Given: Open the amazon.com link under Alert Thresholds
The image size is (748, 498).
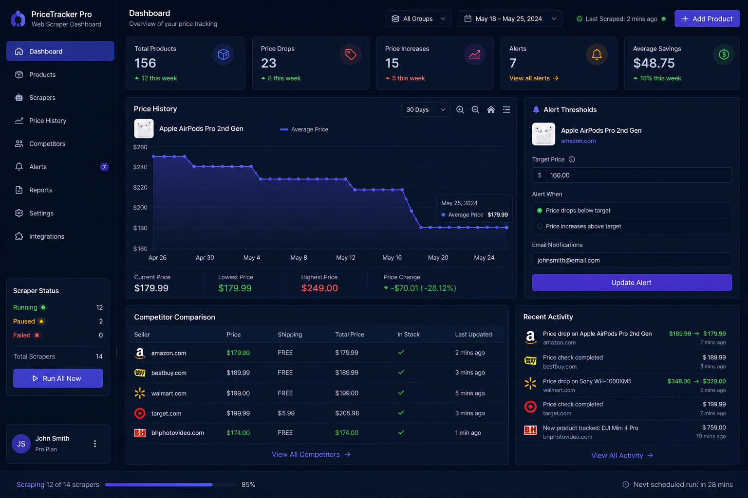Looking at the screenshot, I should coord(578,141).
